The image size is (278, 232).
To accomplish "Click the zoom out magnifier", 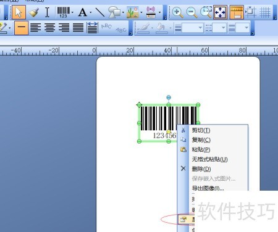I will (192, 12).
